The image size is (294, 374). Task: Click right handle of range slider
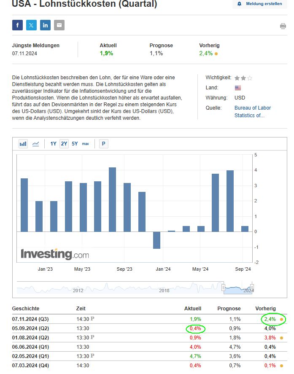[x=252, y=288]
